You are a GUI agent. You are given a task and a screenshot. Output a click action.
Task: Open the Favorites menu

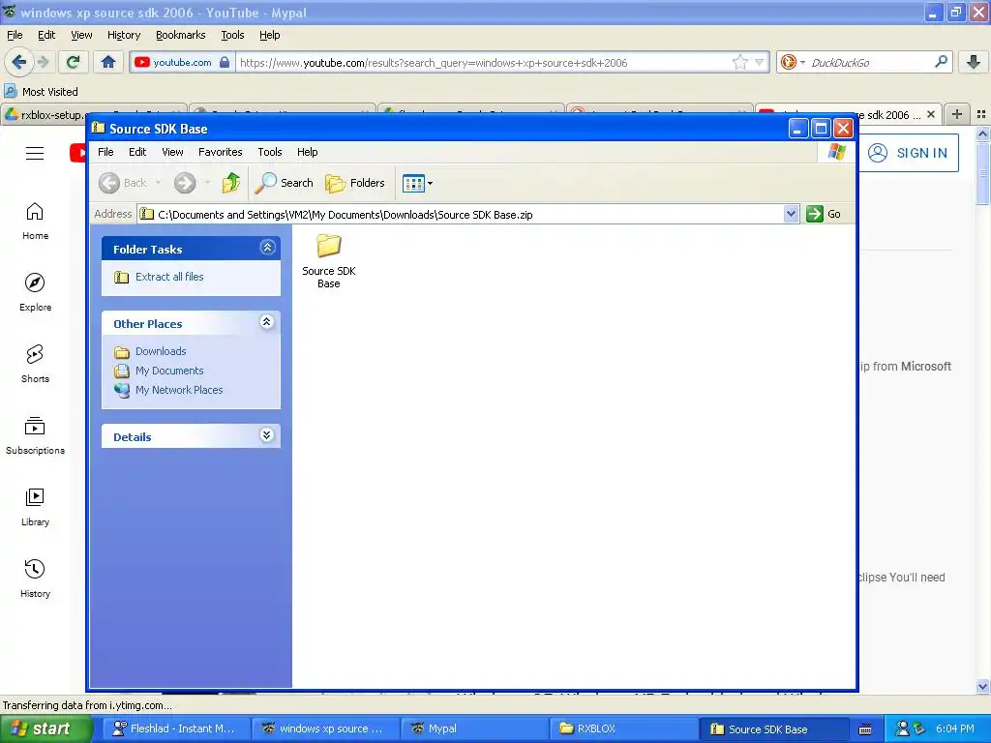pos(220,152)
